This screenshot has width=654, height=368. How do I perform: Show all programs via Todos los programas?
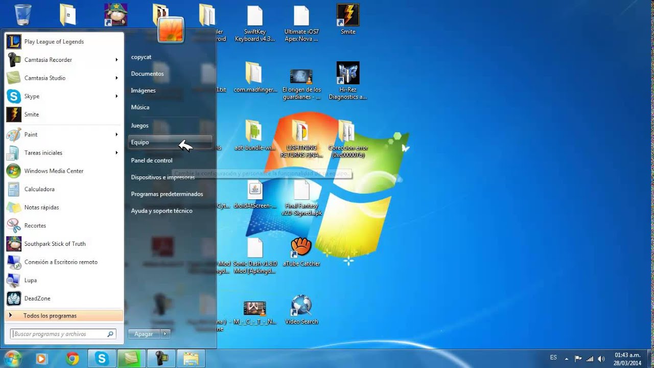click(64, 315)
